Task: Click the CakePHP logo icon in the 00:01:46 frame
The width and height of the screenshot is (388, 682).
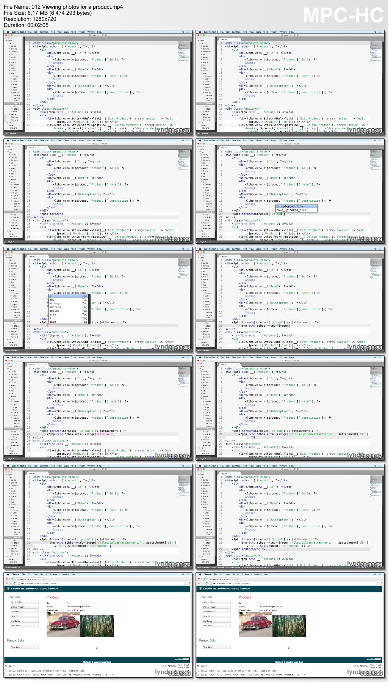Action: tap(9, 589)
